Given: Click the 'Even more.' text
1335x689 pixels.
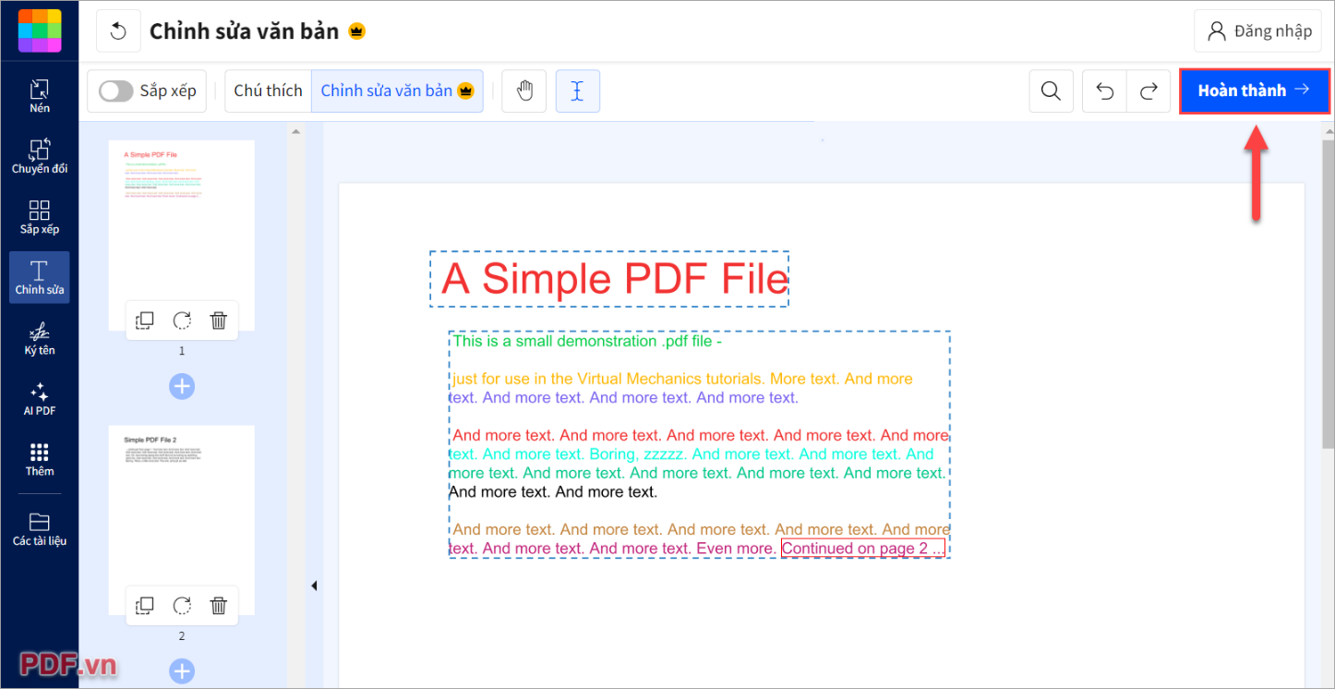Looking at the screenshot, I should tap(736, 549).
